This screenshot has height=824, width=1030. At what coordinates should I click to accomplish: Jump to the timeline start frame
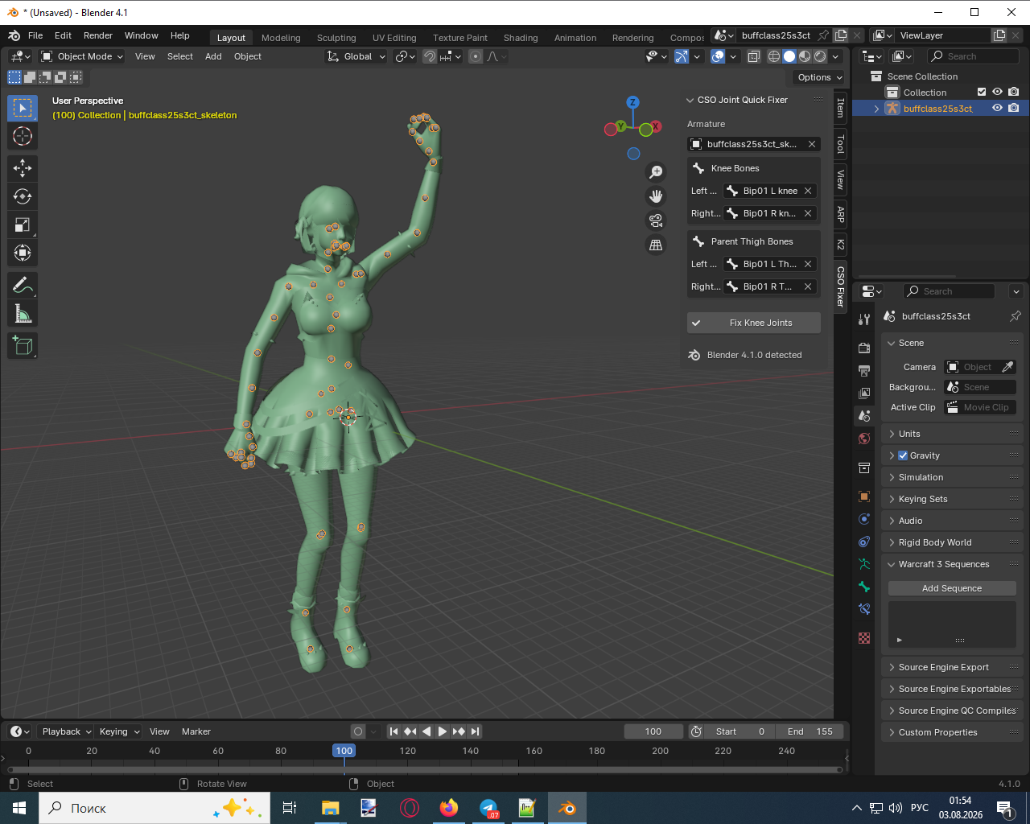coord(393,731)
